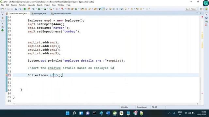
Task: Click the green New Java Class icon
Action: [x=76, y=9]
